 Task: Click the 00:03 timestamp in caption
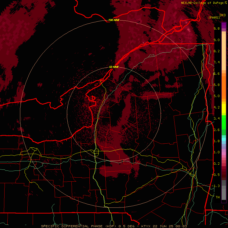(x=181, y=226)
